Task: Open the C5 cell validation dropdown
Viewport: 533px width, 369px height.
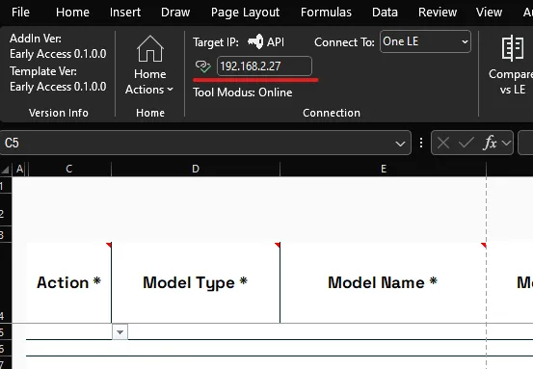Action: (x=120, y=332)
